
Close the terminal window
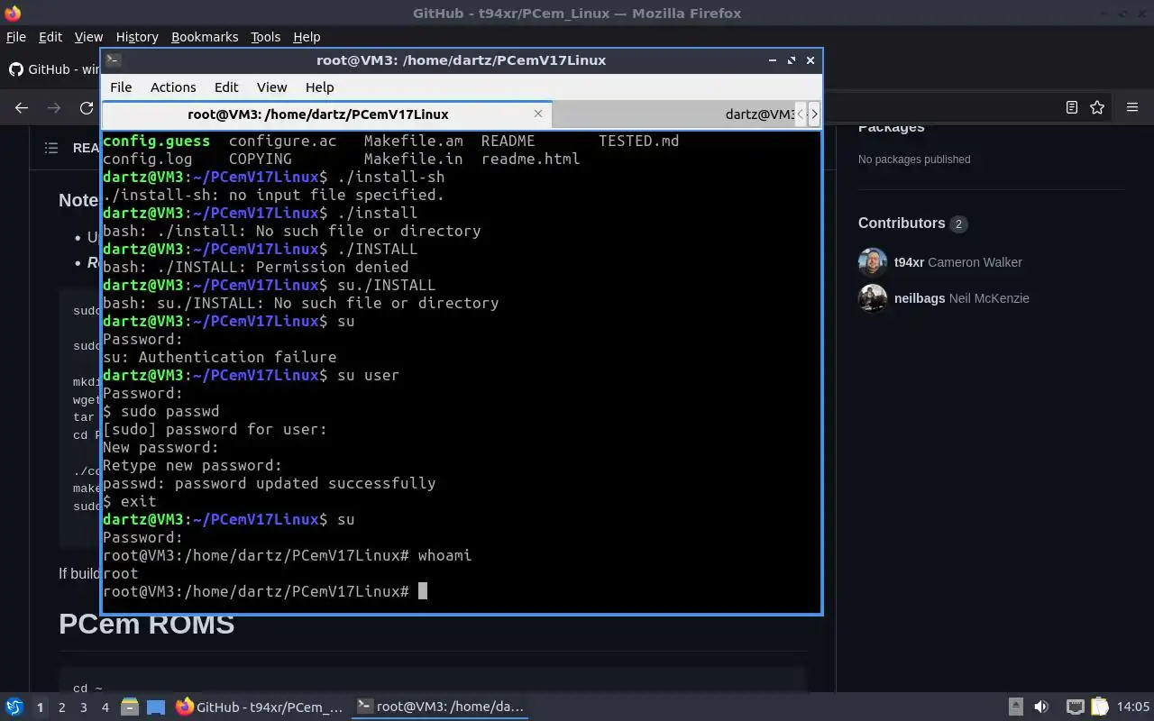point(810,60)
